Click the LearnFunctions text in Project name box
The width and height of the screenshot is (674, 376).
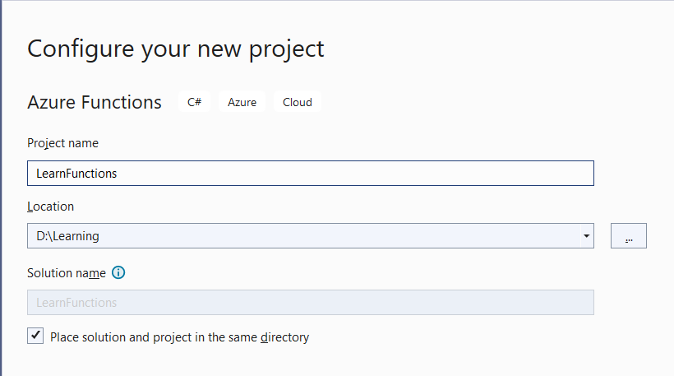(x=76, y=174)
